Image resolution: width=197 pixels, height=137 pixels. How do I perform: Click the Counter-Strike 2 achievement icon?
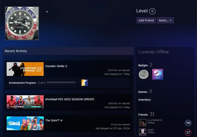85,83
